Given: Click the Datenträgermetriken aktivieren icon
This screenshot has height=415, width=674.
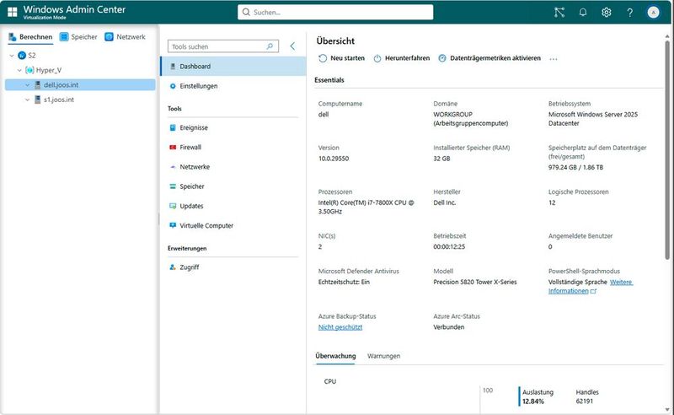Looking at the screenshot, I should [441, 58].
